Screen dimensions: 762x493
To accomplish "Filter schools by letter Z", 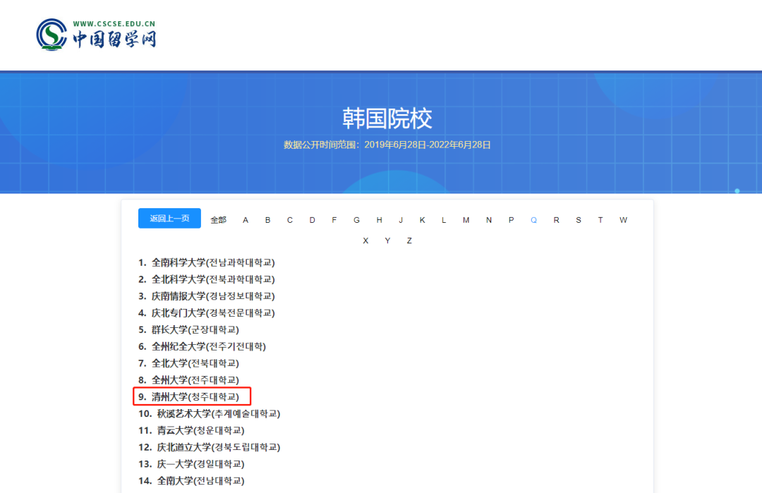I will coord(409,241).
